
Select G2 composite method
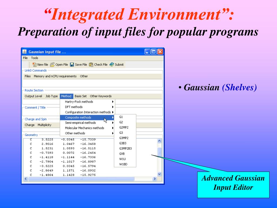pyautogui.click(x=125, y=122)
